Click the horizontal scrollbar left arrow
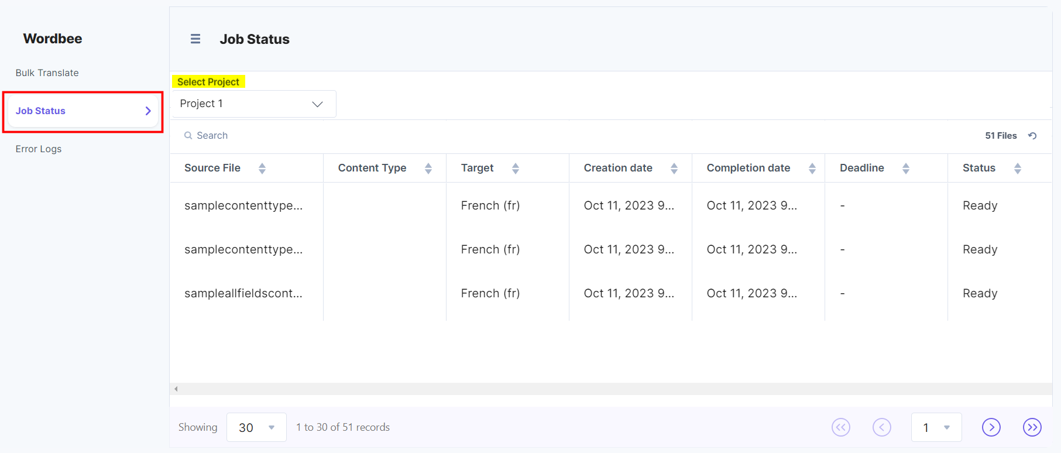Screen dimensions: 1061x453 tap(176, 389)
